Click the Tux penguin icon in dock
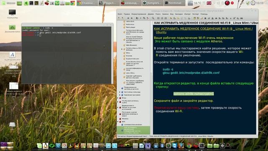268x151 pixels. (x=46, y=146)
